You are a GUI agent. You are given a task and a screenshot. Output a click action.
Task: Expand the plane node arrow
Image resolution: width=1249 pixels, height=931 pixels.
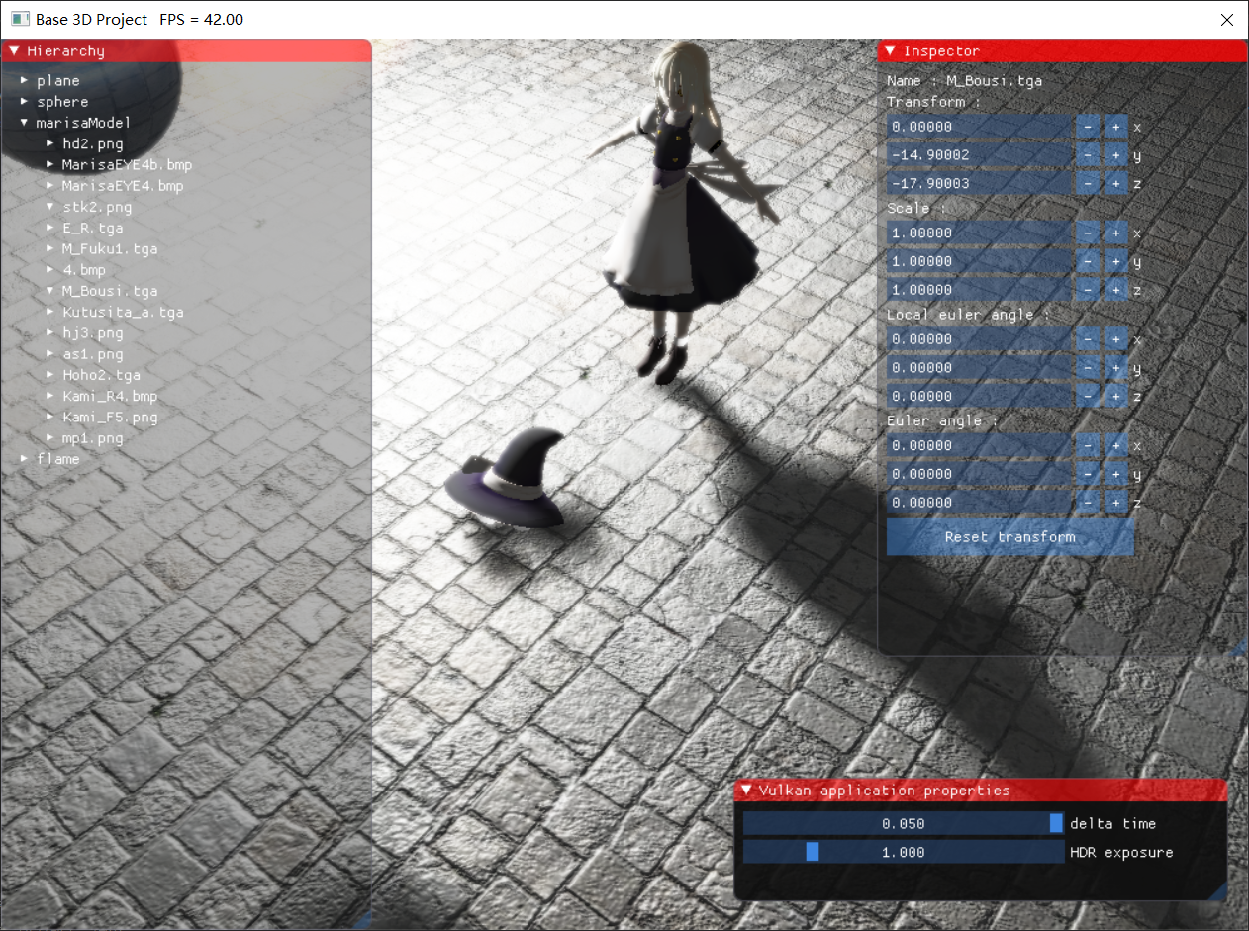tap(26, 80)
